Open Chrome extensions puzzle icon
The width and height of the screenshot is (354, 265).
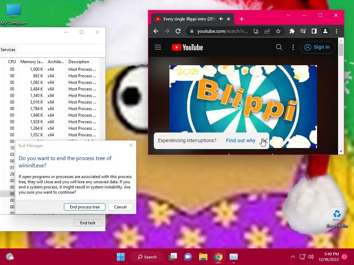pos(292,31)
